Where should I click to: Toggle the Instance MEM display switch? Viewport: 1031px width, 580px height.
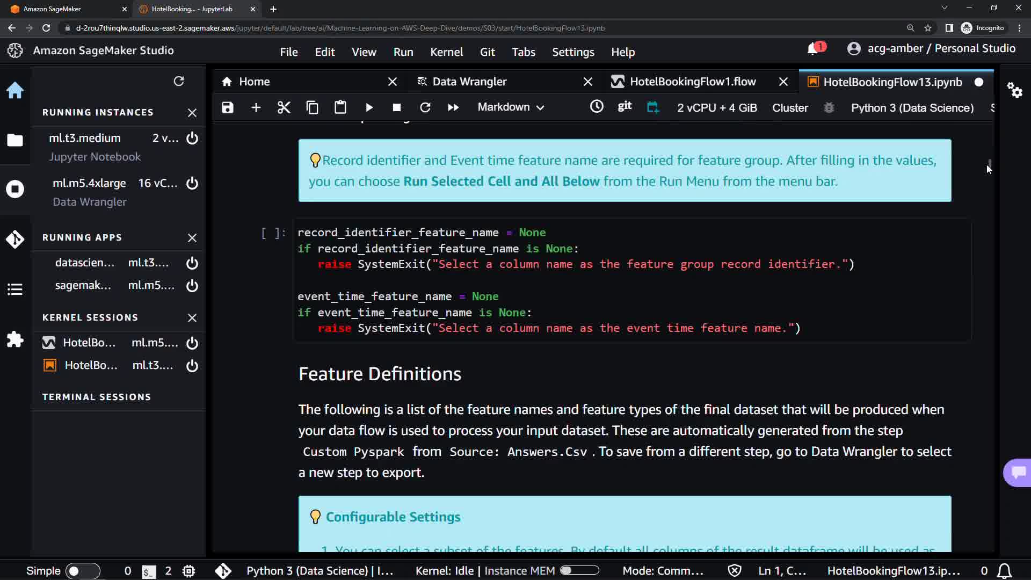[x=579, y=570]
